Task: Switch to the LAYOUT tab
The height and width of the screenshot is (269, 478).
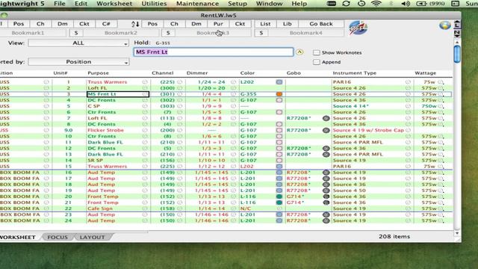Action: [x=92, y=237]
